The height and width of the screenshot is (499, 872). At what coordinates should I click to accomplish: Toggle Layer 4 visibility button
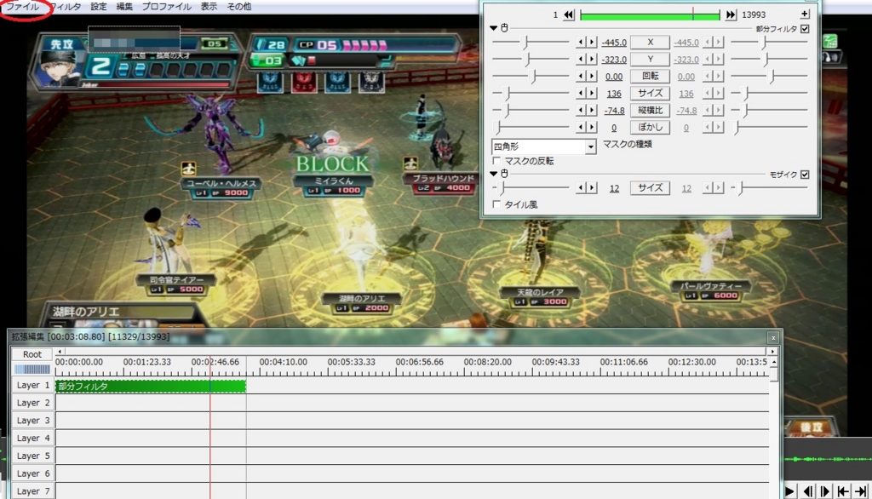[32, 438]
